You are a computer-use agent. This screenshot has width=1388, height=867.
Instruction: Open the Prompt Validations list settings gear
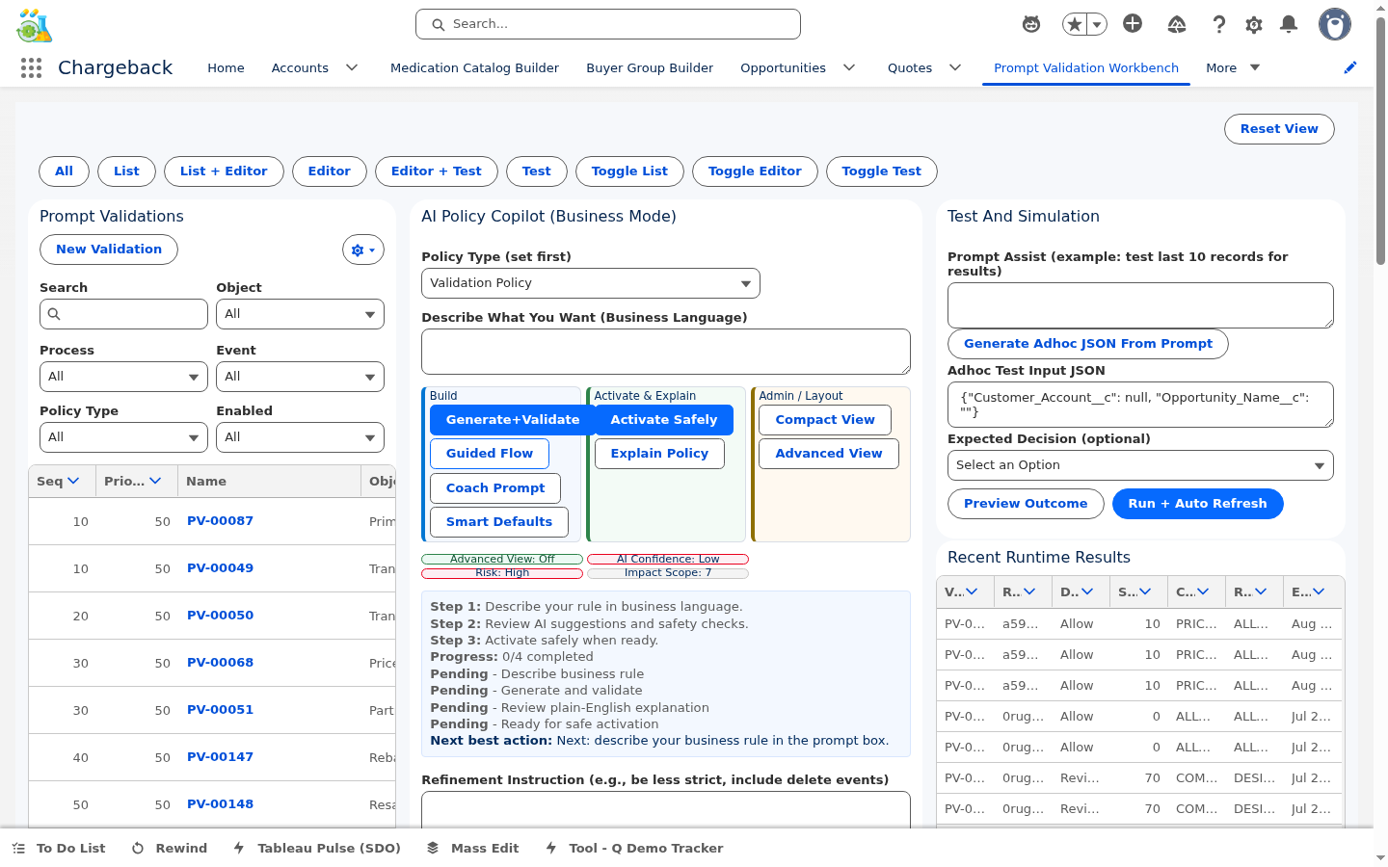363,250
